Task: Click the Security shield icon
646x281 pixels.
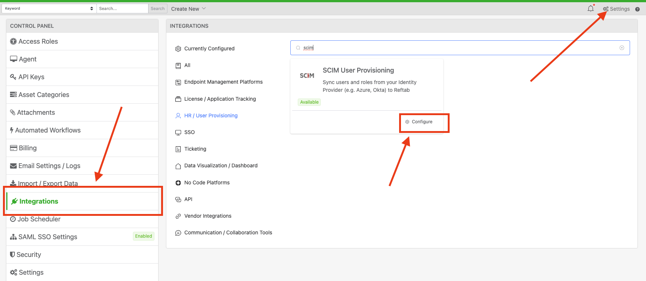Action: click(13, 255)
